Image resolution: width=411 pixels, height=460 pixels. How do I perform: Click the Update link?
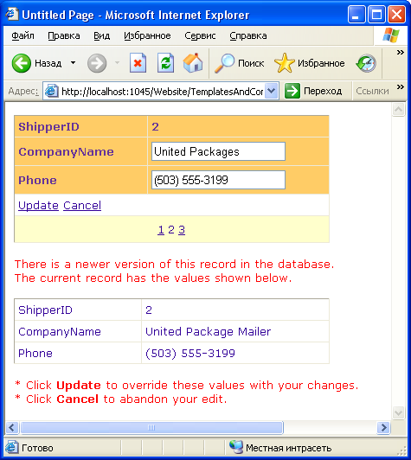(x=38, y=206)
